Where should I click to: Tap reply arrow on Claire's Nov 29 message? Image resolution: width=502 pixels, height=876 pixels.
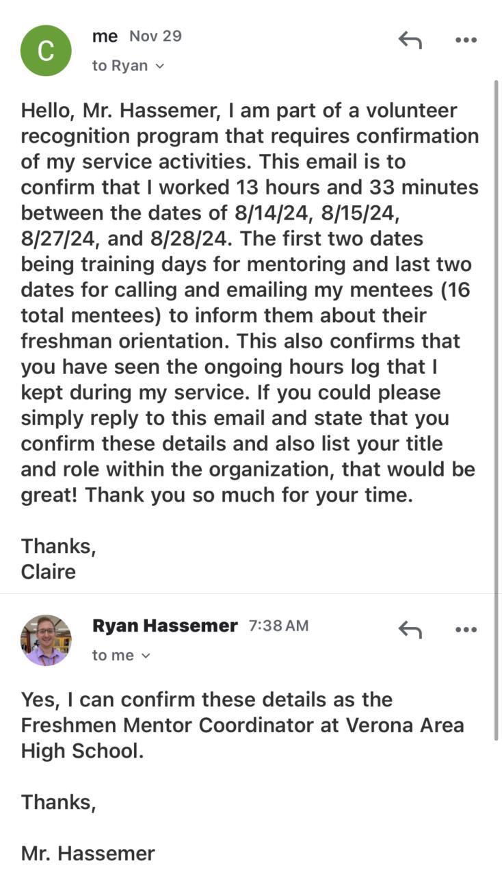[x=410, y=40]
